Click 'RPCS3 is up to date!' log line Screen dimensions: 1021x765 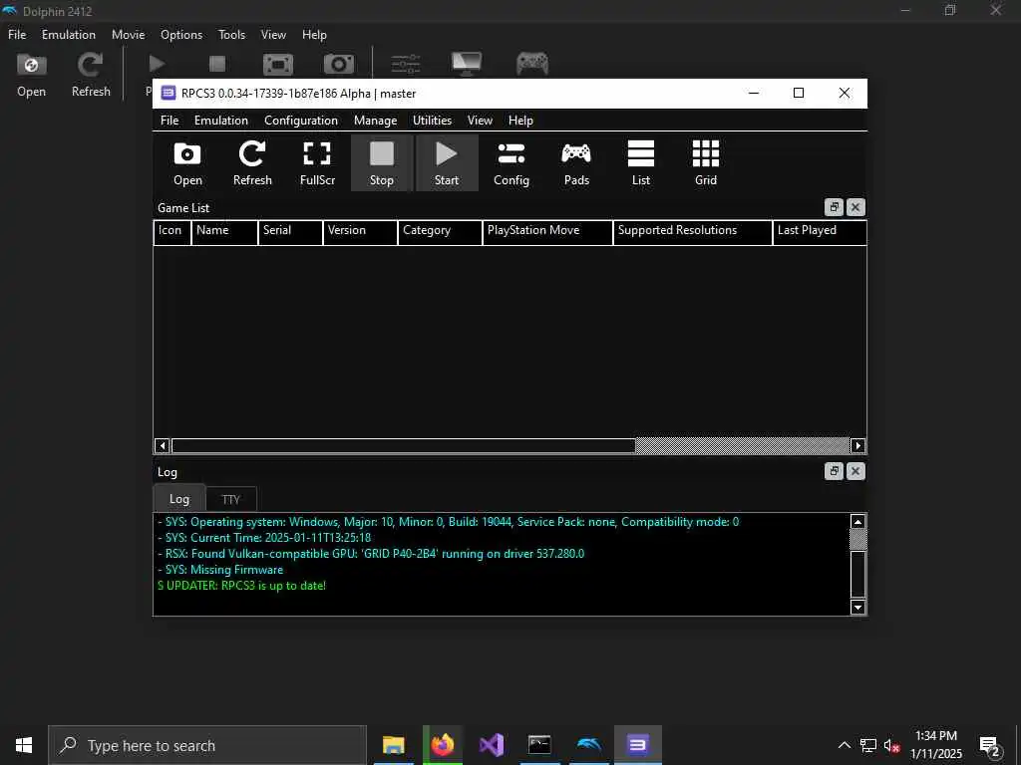point(241,586)
